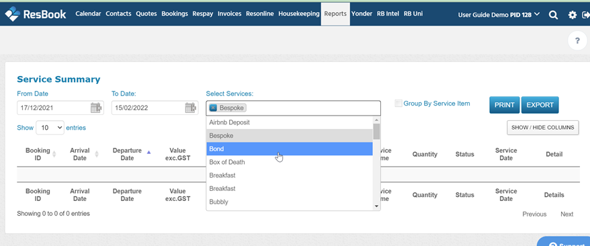Open the Housekeeping menu tab

coord(299,13)
